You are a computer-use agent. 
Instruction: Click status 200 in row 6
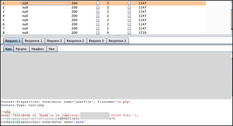[74, 24]
